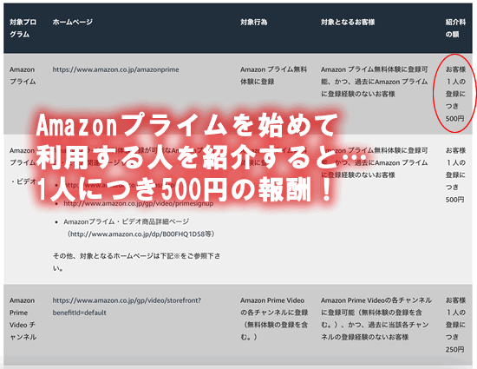This screenshot has height=369, width=477.
Task: Click the 紹介料の額 column header
Action: 455,28
